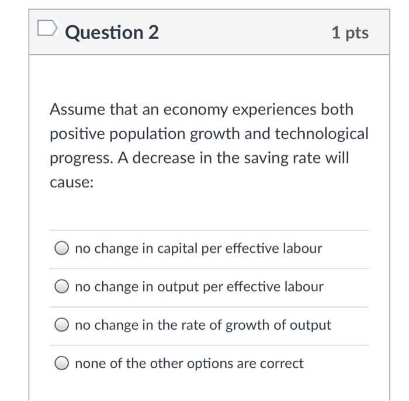Flag Question 2 with the bookmark icon
The height and width of the screenshot is (401, 409).
47,27
